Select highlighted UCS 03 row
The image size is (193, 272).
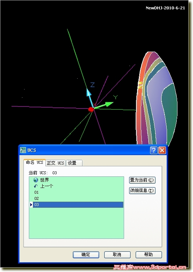click(78, 205)
